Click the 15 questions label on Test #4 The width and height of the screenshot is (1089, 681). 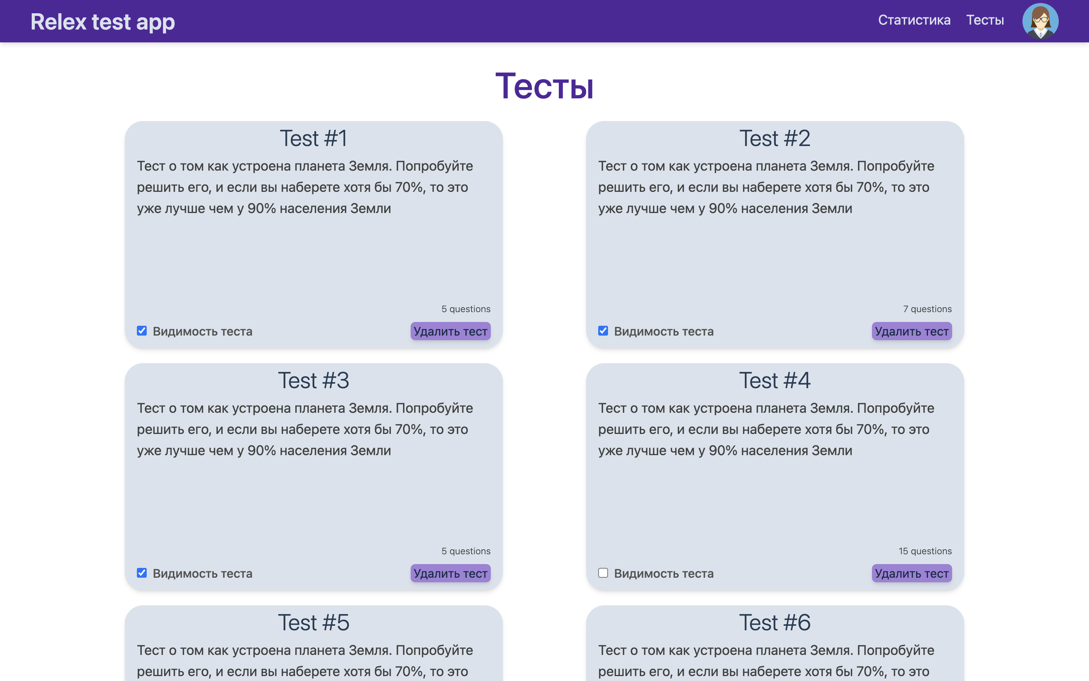tap(925, 551)
